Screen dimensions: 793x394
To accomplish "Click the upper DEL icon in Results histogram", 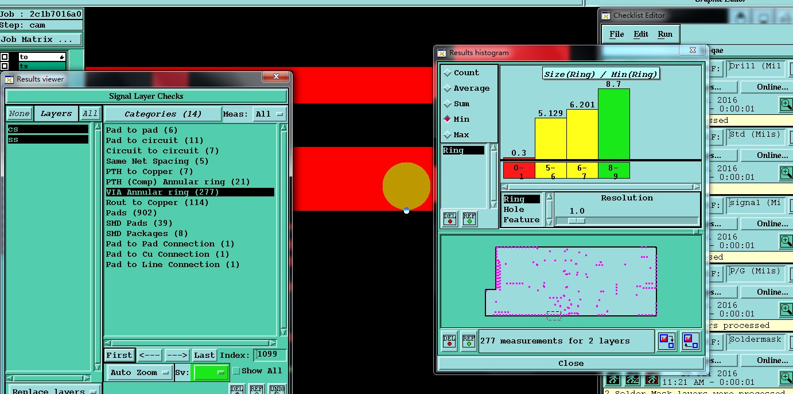I will [x=450, y=219].
